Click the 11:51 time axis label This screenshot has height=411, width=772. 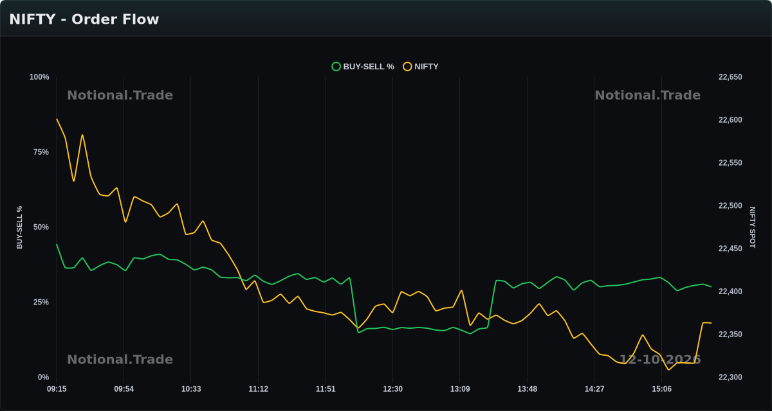pyautogui.click(x=326, y=389)
